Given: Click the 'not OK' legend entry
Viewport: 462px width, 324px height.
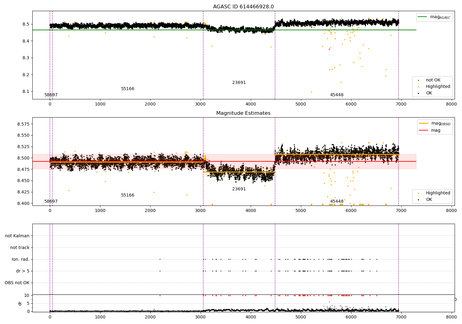Looking at the screenshot, I should (433, 80).
